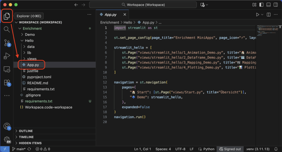282x152 pixels.
Task: Open the Accounts menu icon
Action: (x=7, y=126)
